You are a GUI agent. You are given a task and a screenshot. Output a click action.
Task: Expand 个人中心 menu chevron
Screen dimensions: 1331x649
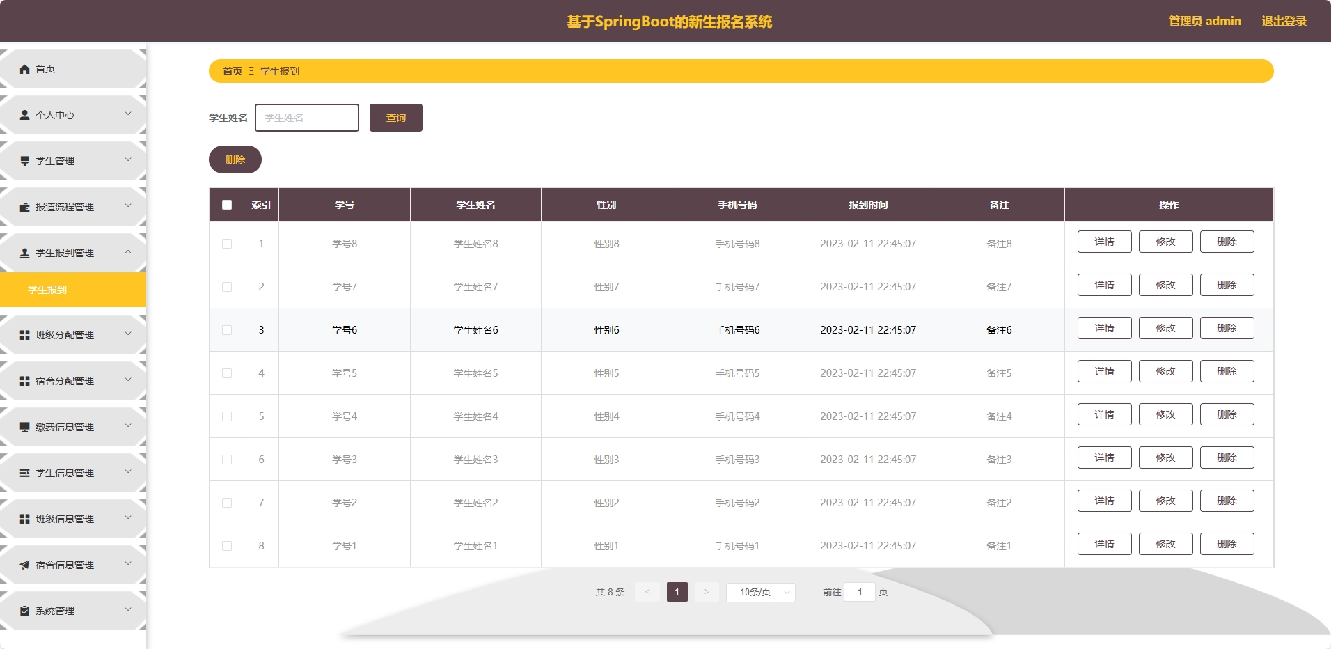click(x=128, y=114)
